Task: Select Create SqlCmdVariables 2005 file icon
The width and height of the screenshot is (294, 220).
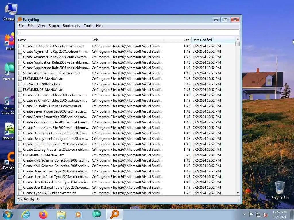Action: (20, 101)
